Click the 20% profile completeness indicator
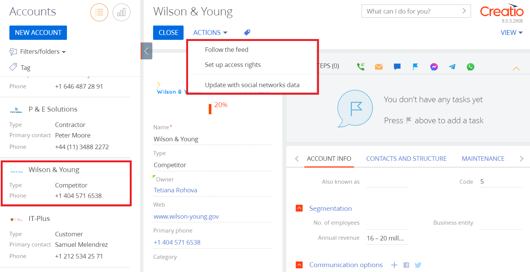This screenshot has height=272, width=530. click(x=221, y=105)
